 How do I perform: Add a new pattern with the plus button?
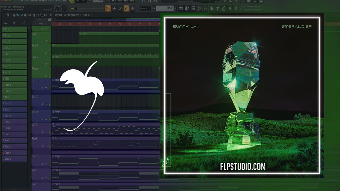pos(175,8)
